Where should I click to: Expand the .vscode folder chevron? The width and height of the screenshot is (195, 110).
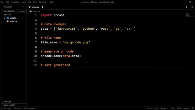[x=5, y=18]
